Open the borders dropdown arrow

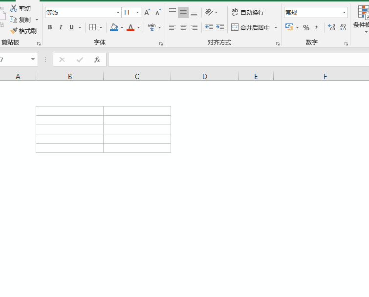coord(101,27)
